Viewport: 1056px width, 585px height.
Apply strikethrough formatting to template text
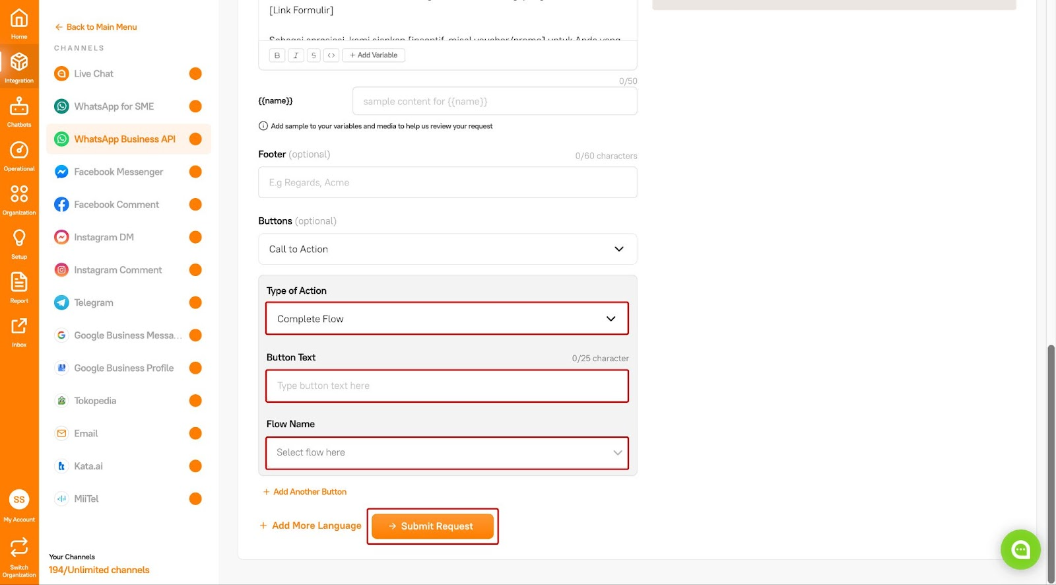click(313, 55)
